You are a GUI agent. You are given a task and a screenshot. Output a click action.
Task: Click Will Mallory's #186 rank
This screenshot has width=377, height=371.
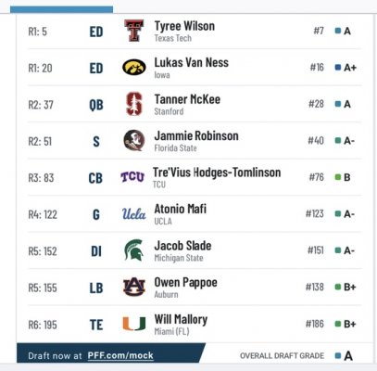tap(315, 324)
